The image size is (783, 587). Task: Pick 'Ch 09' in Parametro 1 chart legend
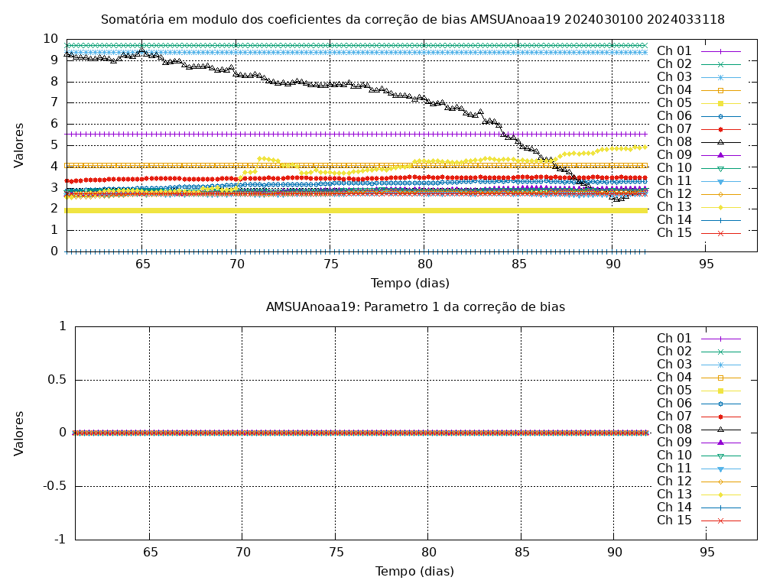coord(674,443)
